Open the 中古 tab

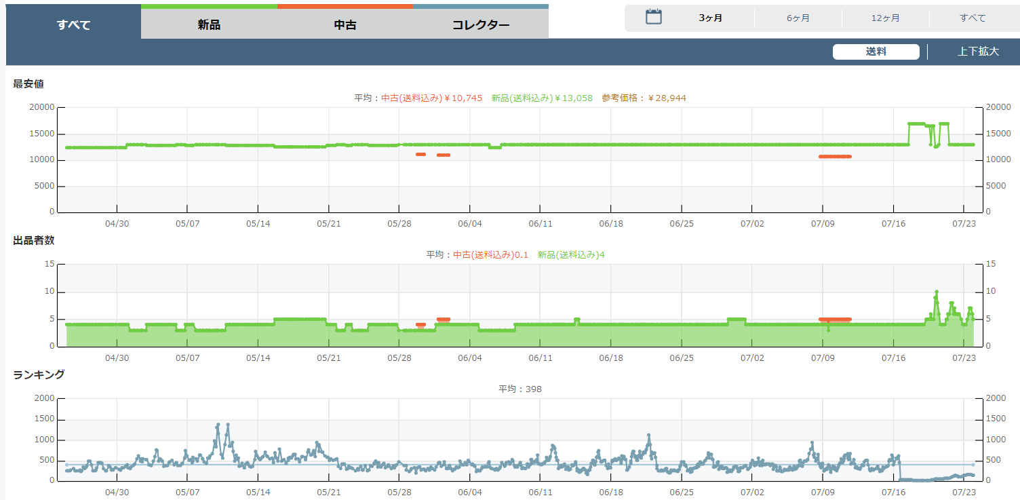pos(345,25)
